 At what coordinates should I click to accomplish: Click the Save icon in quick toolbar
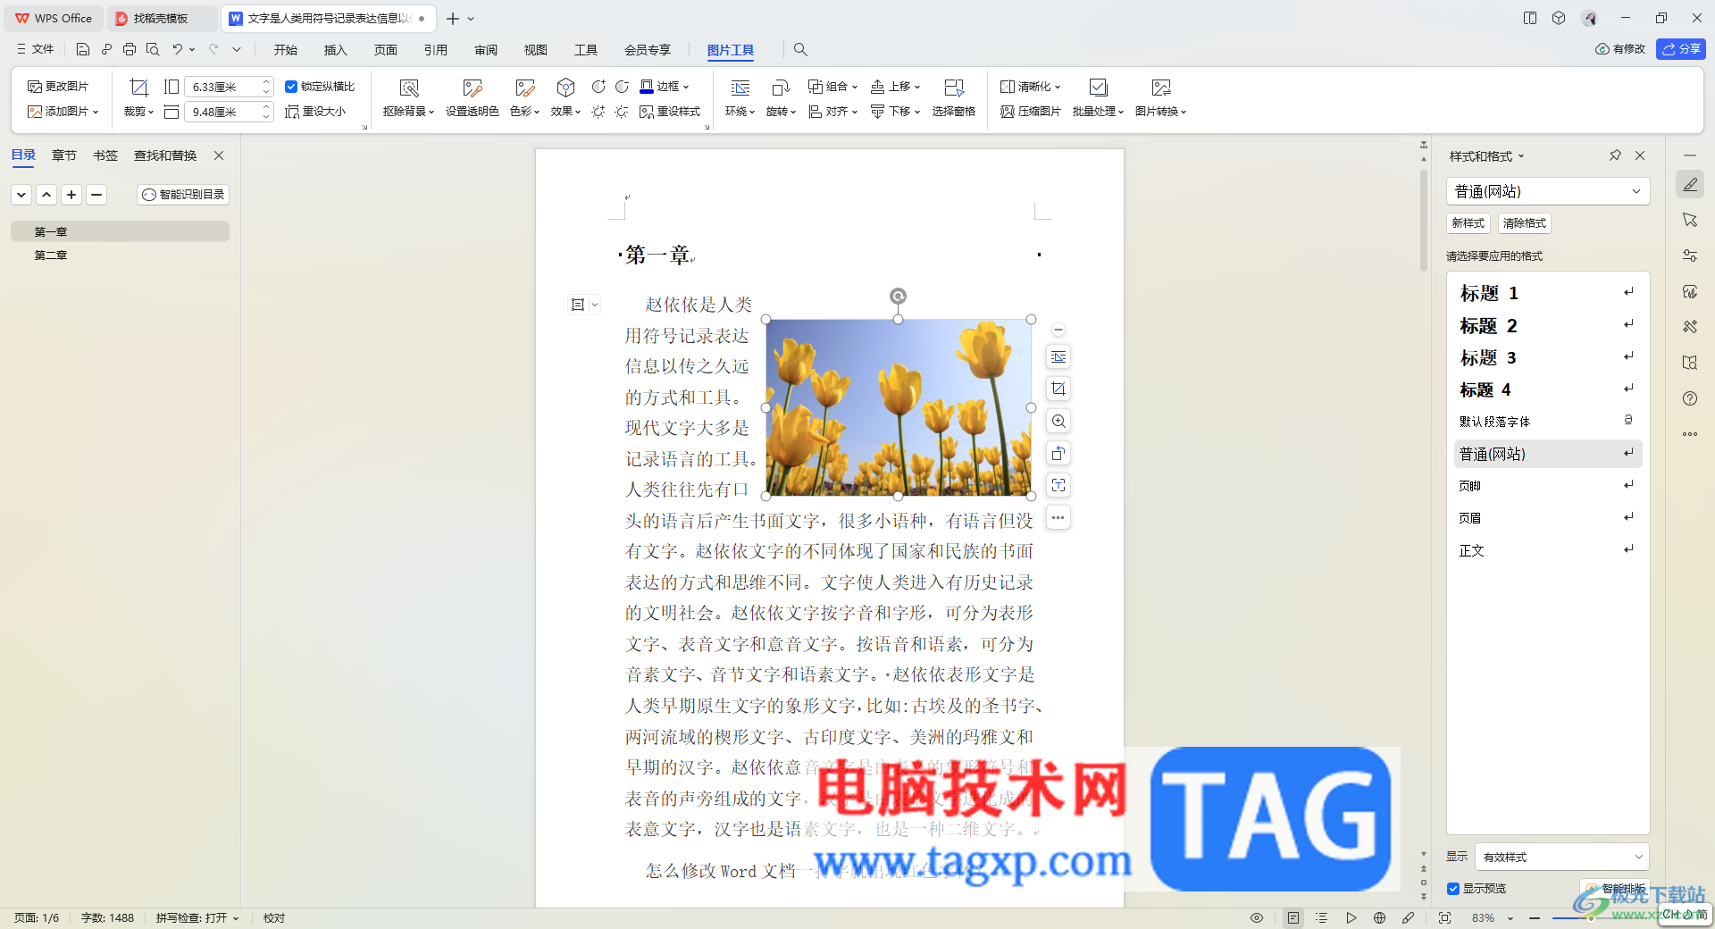(83, 49)
